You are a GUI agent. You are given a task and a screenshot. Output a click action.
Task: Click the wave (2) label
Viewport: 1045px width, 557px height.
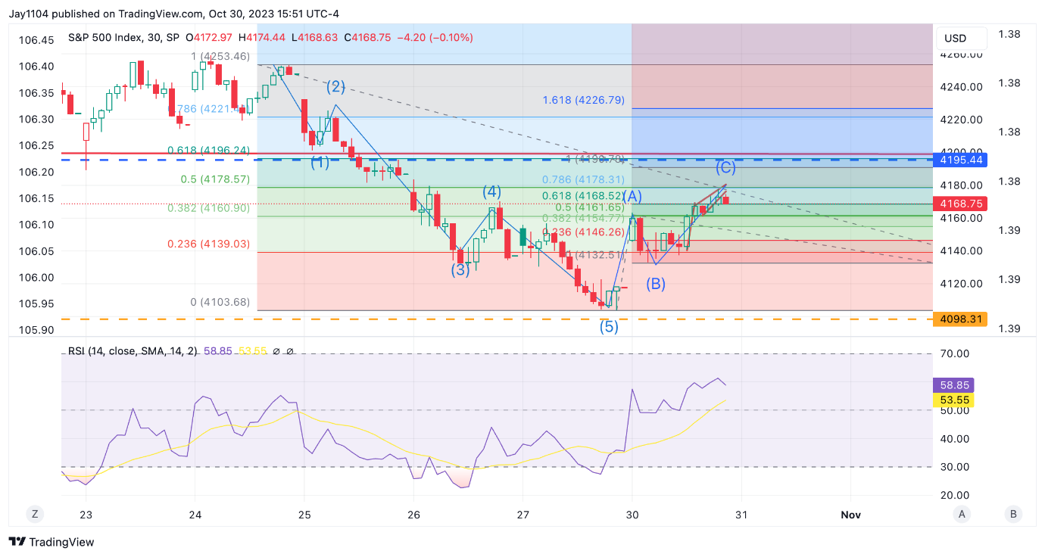point(336,86)
